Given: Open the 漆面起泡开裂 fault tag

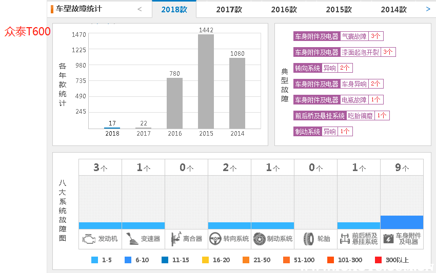Looking at the screenshot, I should pos(345,52).
